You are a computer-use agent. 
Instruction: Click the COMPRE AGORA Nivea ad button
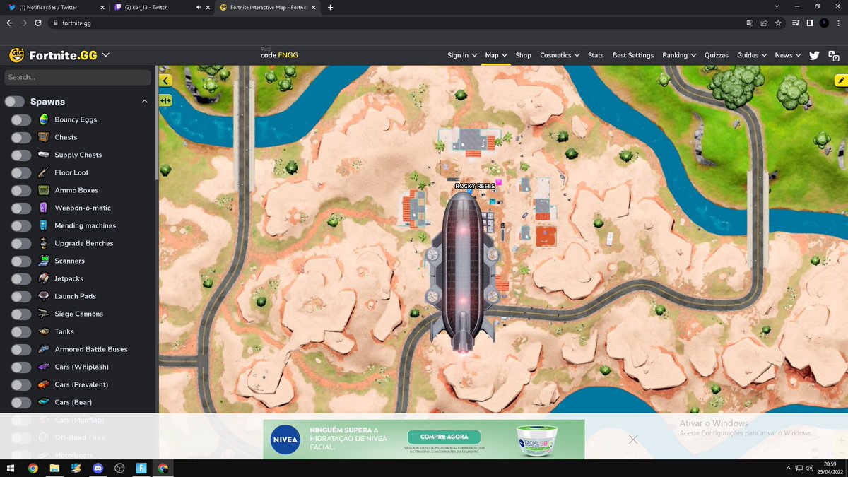444,437
